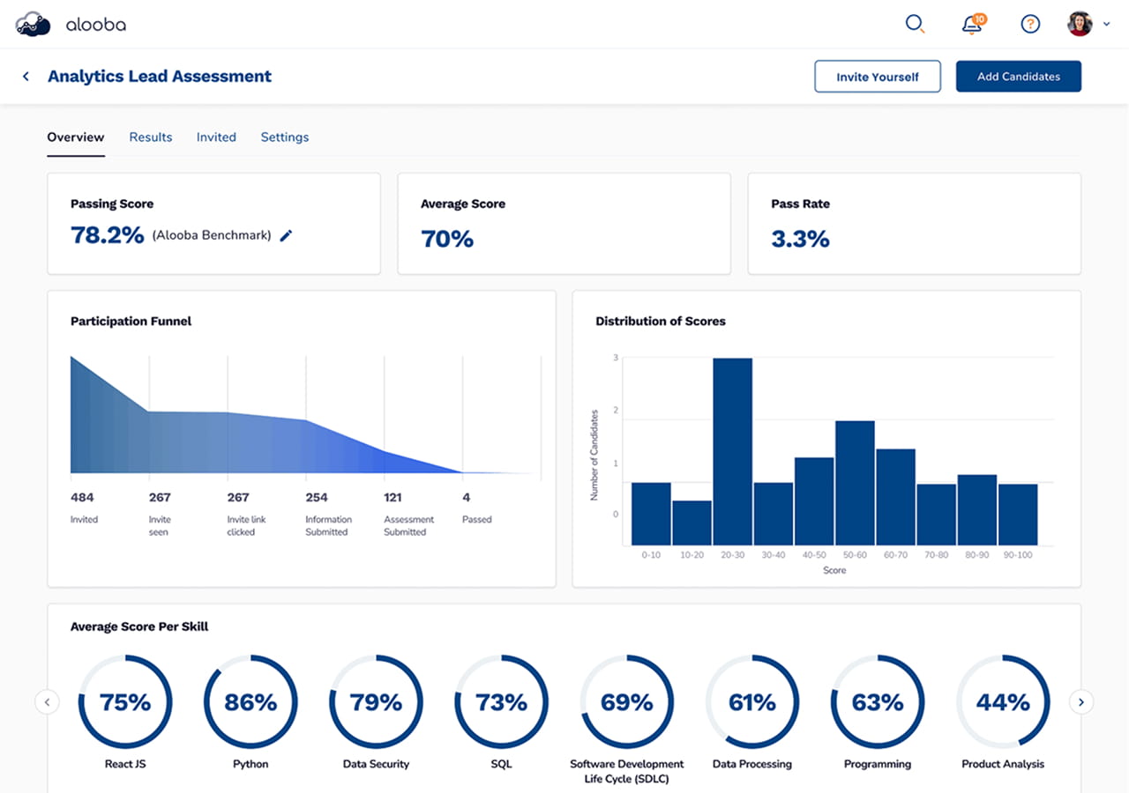Edit passing score with pencil icon
1129x793 pixels.
coord(286,235)
